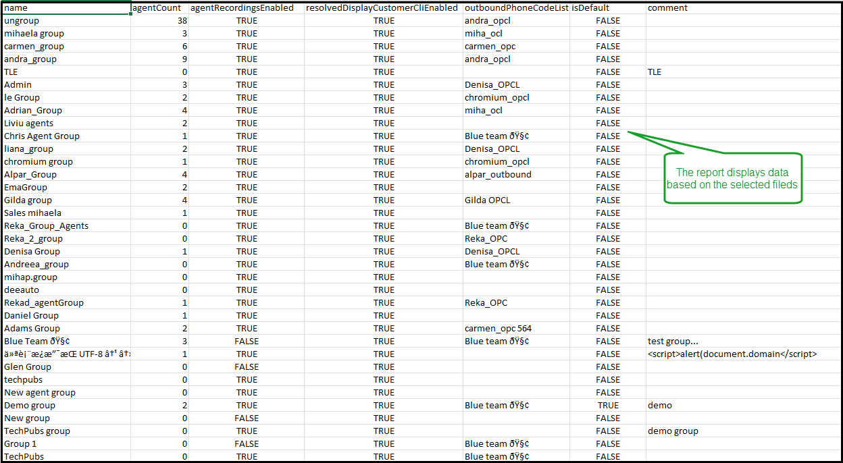The image size is (843, 463).
Task: Click the 'TechPubs group' name cell
Action: (x=66, y=431)
